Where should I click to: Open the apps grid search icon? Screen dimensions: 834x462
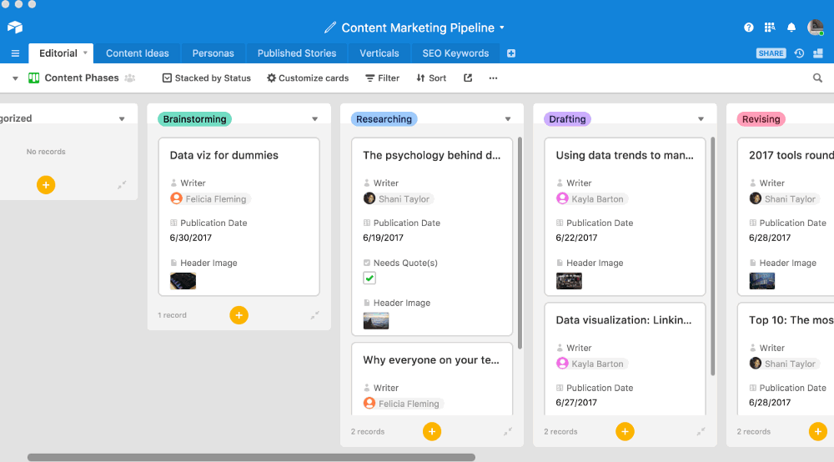coord(770,28)
